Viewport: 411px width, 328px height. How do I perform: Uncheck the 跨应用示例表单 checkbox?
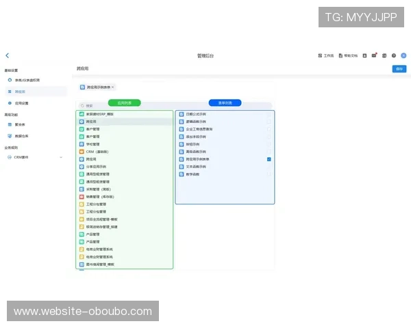point(269,159)
